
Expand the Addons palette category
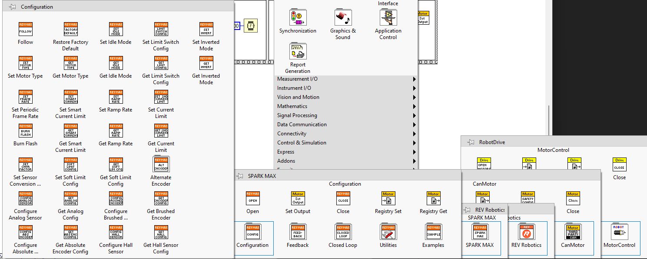(346, 161)
